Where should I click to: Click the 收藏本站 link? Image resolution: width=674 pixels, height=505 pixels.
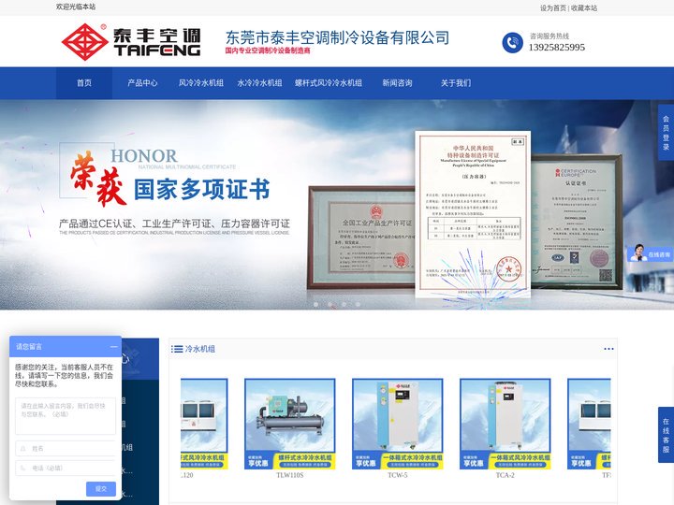(584, 7)
